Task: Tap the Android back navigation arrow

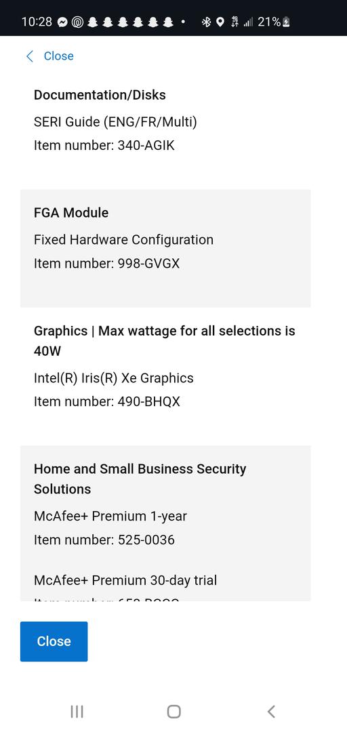Action: [271, 712]
